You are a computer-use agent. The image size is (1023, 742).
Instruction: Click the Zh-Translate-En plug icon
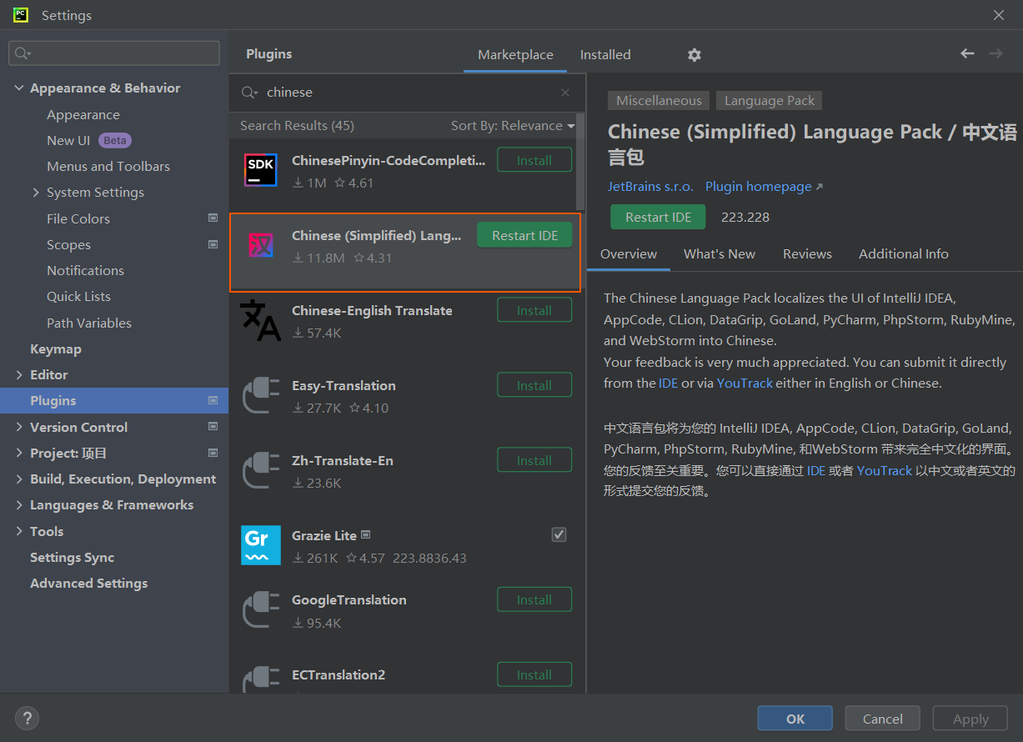tap(260, 470)
